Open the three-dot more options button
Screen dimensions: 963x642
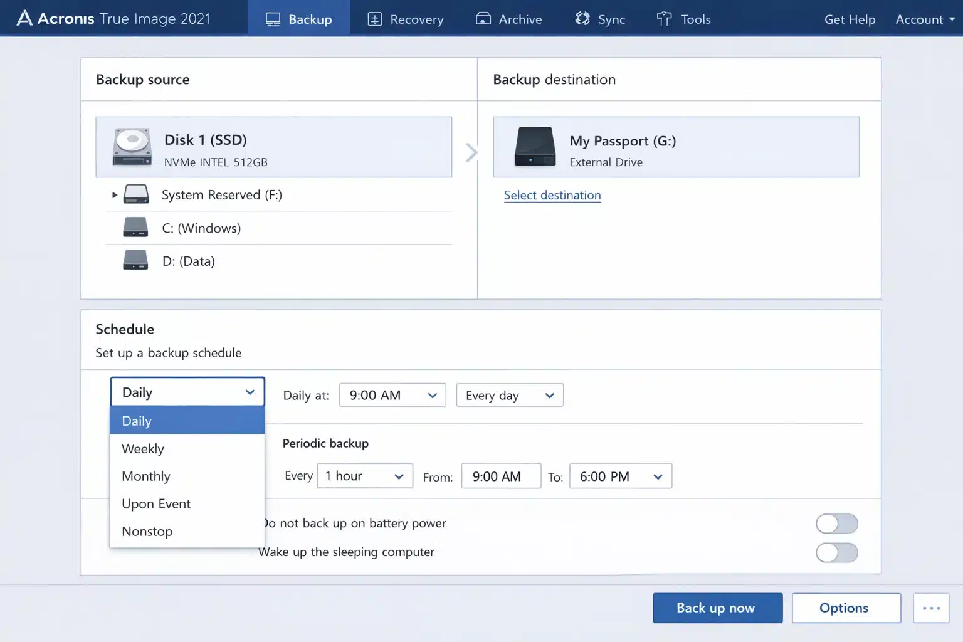tap(932, 608)
